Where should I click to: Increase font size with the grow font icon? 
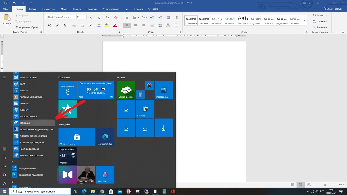tap(91, 17)
